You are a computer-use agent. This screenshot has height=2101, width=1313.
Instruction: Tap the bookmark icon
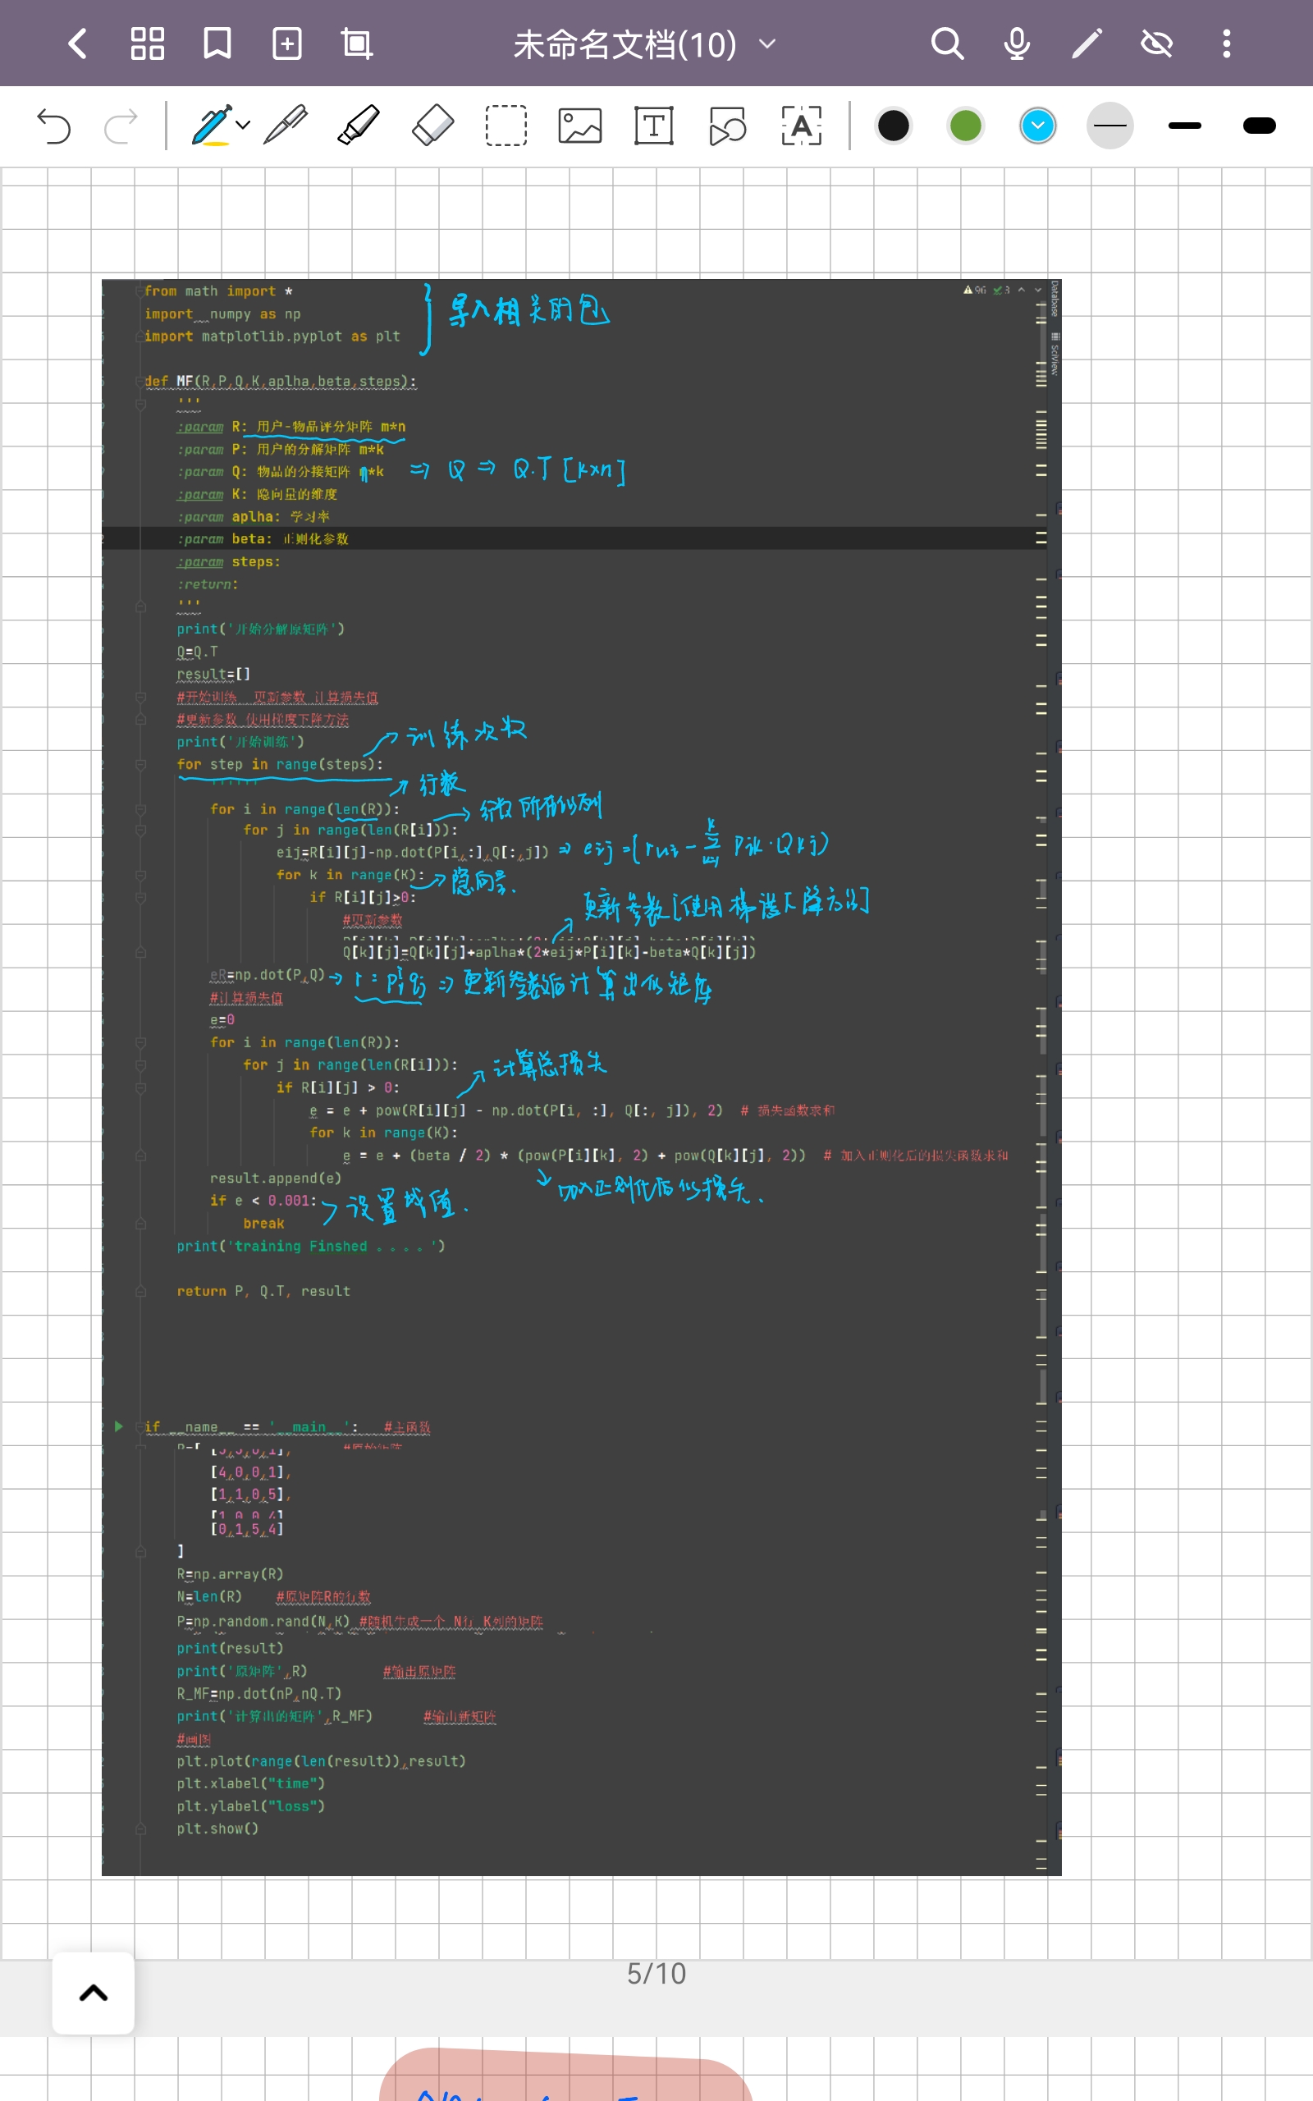(x=217, y=43)
